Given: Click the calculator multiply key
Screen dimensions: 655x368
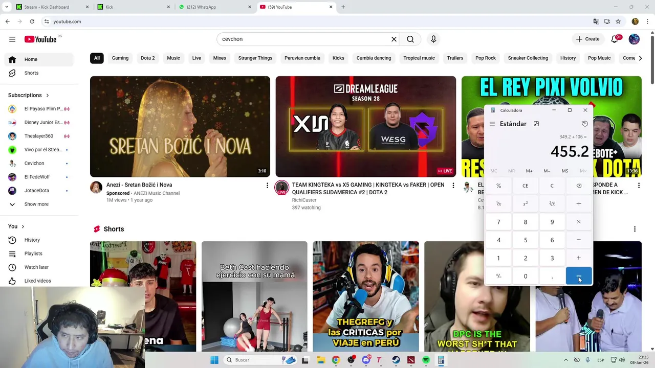Looking at the screenshot, I should pos(579,222).
